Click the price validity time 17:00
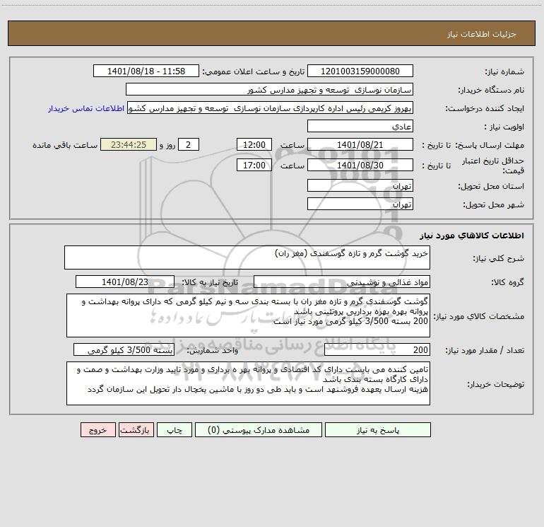The height and width of the screenshot is (527, 544). coord(254,165)
